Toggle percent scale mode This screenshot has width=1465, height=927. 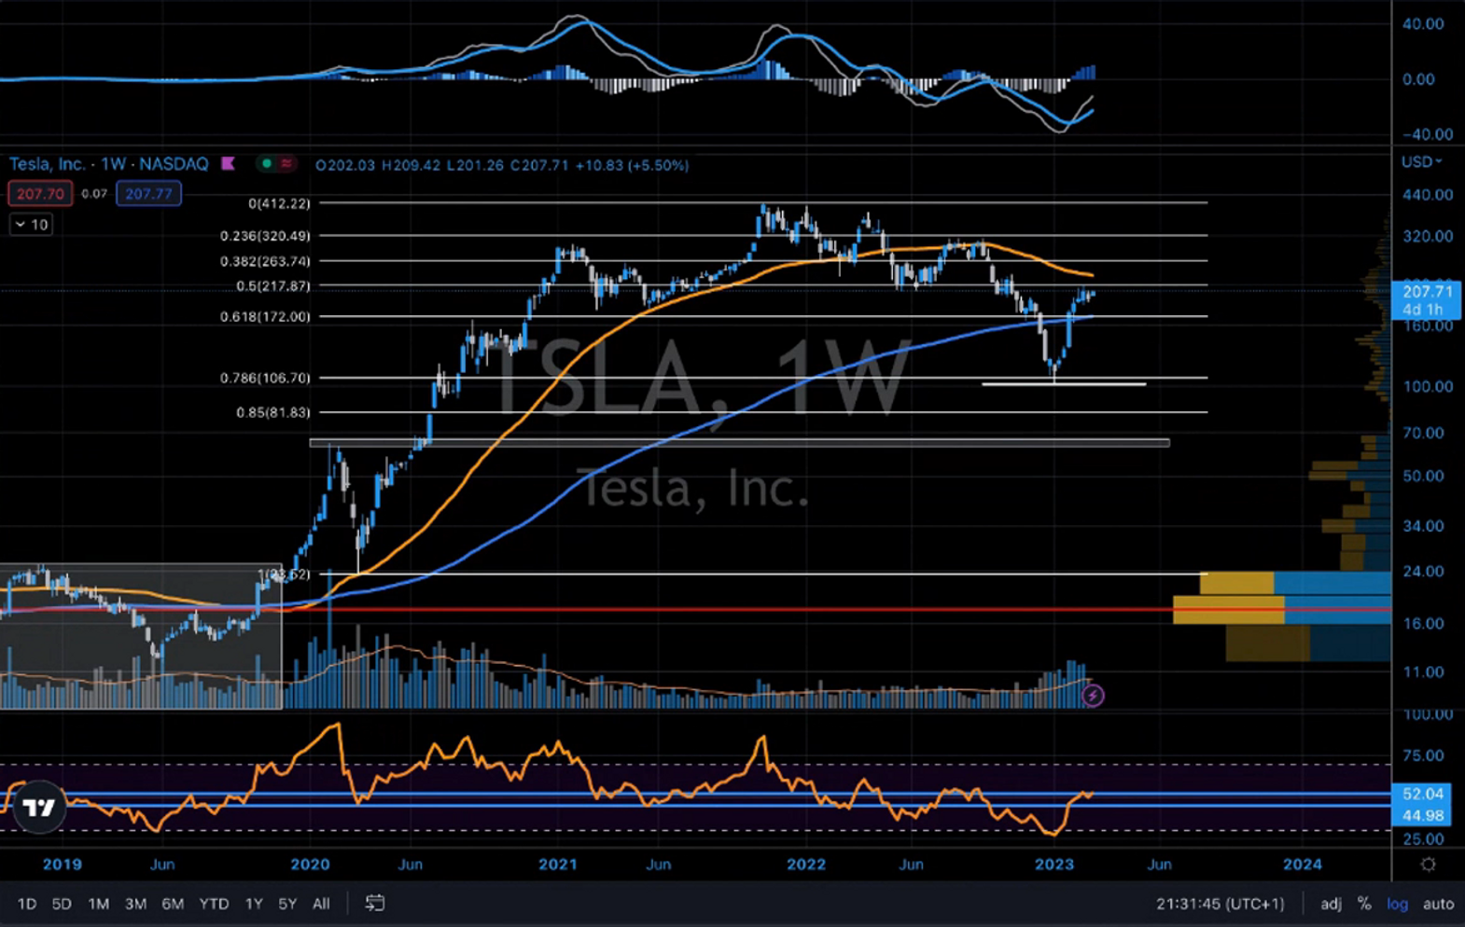pos(1364,903)
